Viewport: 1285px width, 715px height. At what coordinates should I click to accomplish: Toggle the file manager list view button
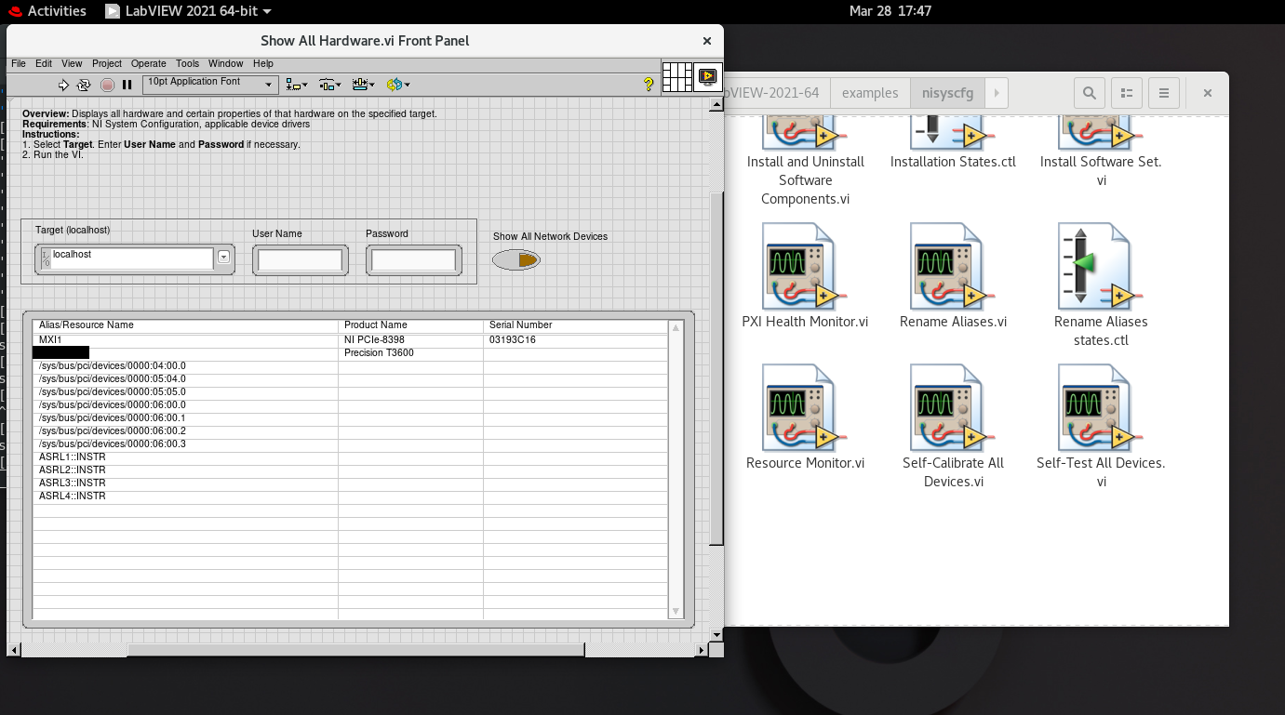1126,93
